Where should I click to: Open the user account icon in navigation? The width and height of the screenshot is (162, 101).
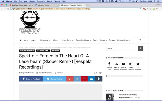pos(140,40)
